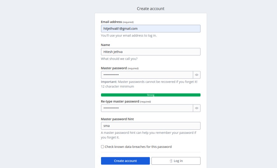Focus the Email address field
Screen dimensions: 277x168
coord(150,29)
